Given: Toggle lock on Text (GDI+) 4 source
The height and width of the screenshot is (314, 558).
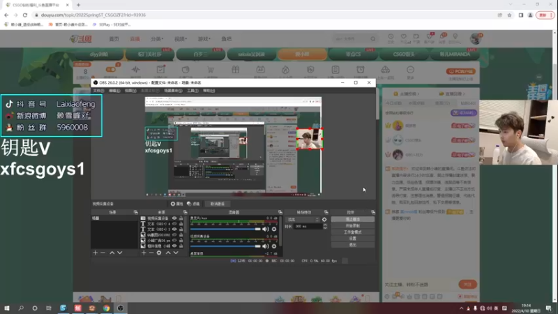Looking at the screenshot, I should (181, 224).
